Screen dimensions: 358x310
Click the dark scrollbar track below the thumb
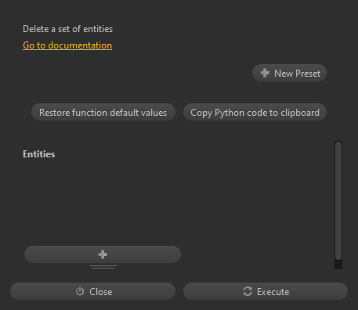point(338,265)
